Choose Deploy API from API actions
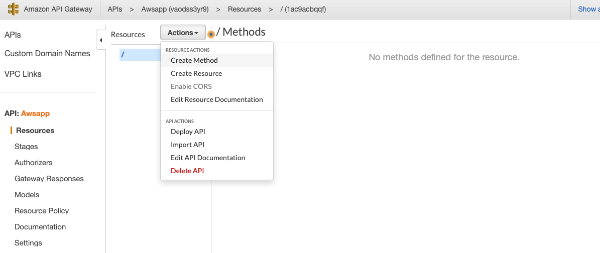Image resolution: width=600 pixels, height=253 pixels. click(x=216, y=132)
